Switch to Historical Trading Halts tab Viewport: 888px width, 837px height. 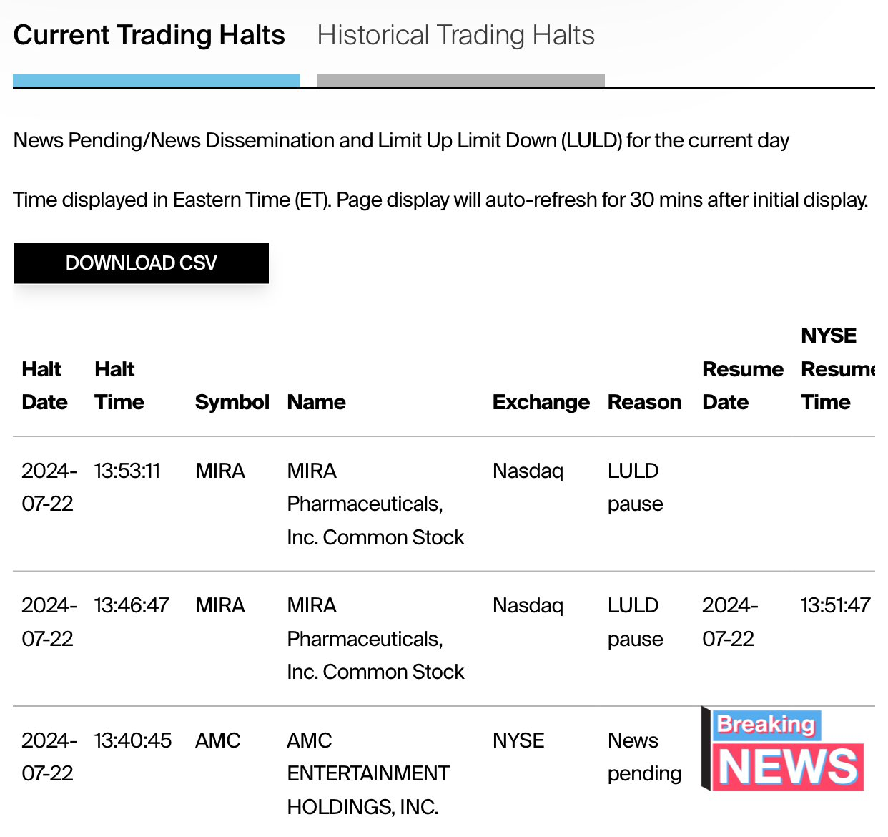point(455,35)
